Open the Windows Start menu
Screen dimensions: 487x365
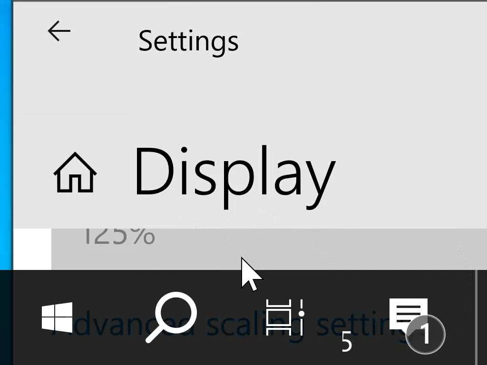[x=57, y=317]
